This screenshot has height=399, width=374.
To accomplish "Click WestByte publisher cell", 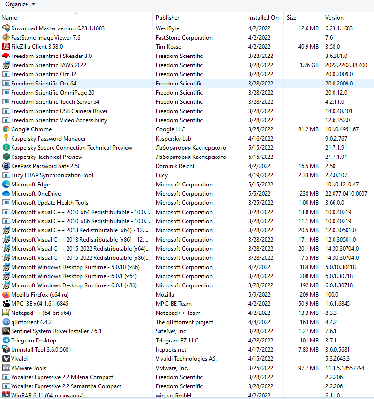I will pos(168,28).
